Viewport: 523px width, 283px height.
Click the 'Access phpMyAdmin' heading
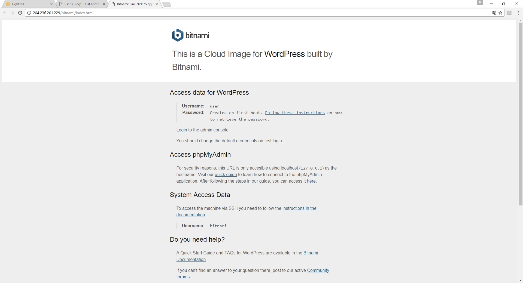point(200,155)
